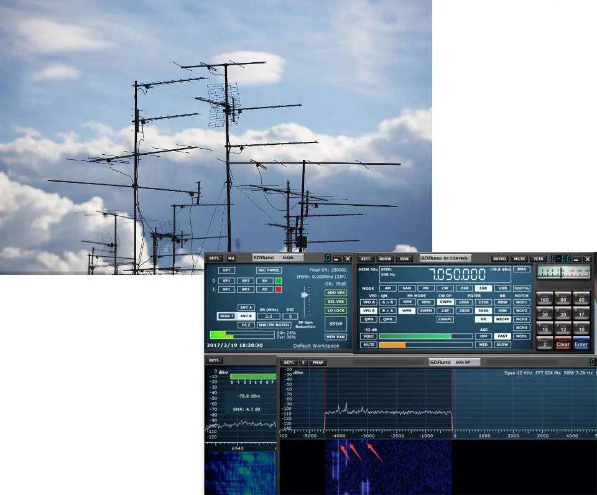The height and width of the screenshot is (495, 597).
Task: Open SP1 for VRX row 0
Action: [x=226, y=281]
